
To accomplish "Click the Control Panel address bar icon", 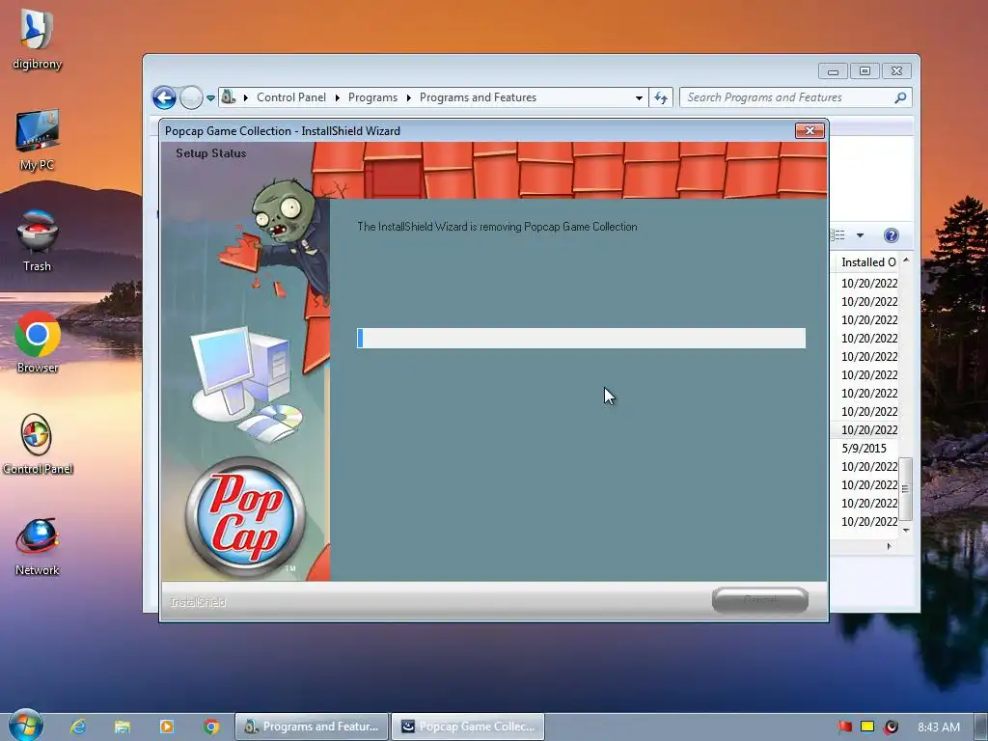I will [x=228, y=97].
